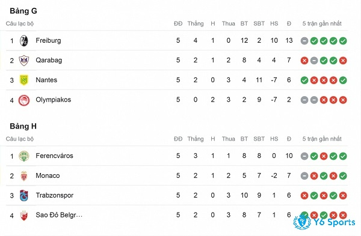Click Qarabag's first red loss icon

coord(304,61)
